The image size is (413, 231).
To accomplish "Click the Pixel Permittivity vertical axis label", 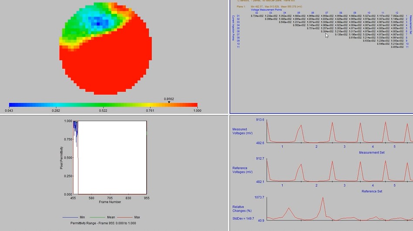I will 61,158.
